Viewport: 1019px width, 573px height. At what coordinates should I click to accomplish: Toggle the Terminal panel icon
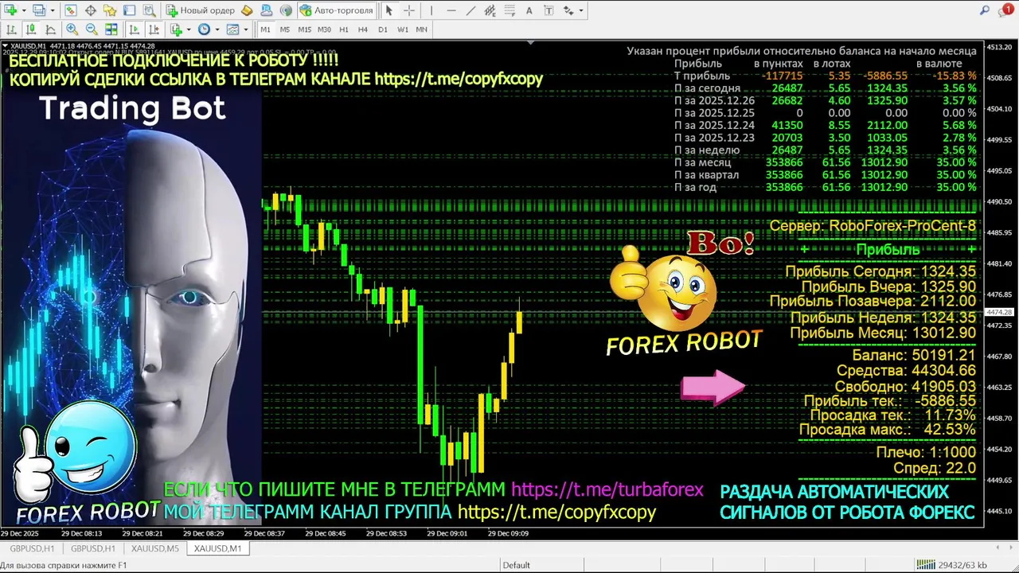click(x=130, y=10)
